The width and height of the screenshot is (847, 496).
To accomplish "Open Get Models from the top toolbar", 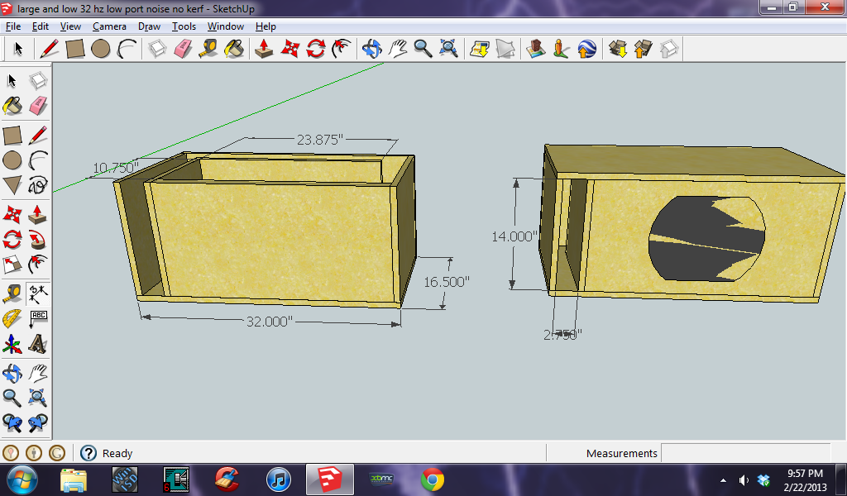I will point(617,49).
